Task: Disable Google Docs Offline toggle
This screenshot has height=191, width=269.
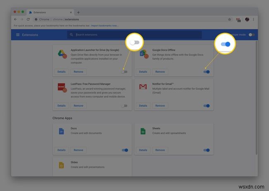Action: 207,72
